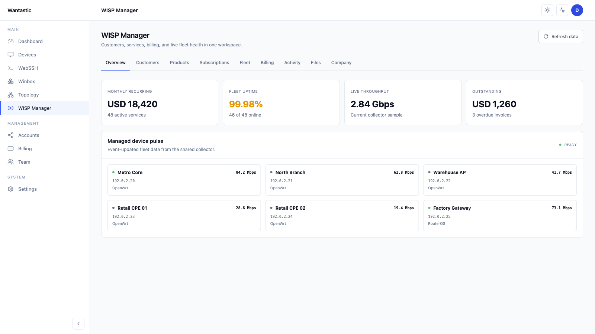This screenshot has height=334, width=595.
Task: Click the USD 18,420 monthly recurring value
Action: pyautogui.click(x=132, y=104)
